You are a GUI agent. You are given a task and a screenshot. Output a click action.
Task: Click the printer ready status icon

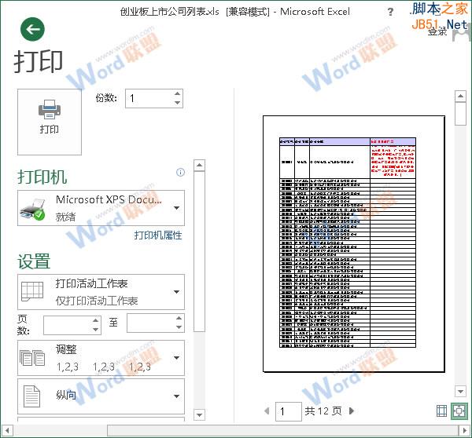pyautogui.click(x=32, y=209)
